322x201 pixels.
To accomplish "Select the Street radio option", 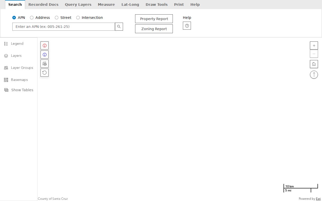I will pyautogui.click(x=57, y=18).
